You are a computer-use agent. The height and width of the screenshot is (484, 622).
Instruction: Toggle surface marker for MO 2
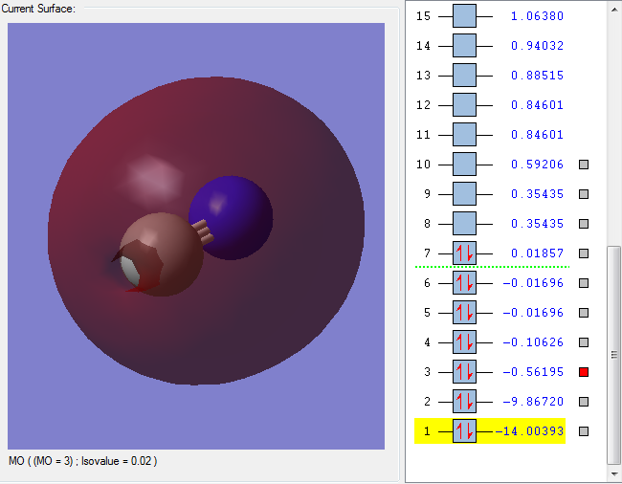pyautogui.click(x=584, y=402)
